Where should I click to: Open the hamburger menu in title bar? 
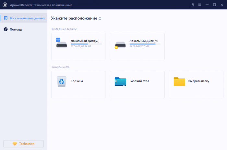(x=199, y=5)
